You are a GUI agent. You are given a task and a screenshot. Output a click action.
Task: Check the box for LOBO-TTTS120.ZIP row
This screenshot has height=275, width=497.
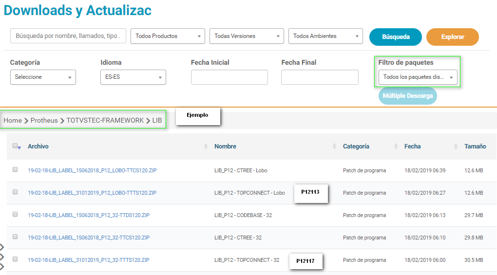pyautogui.click(x=15, y=192)
